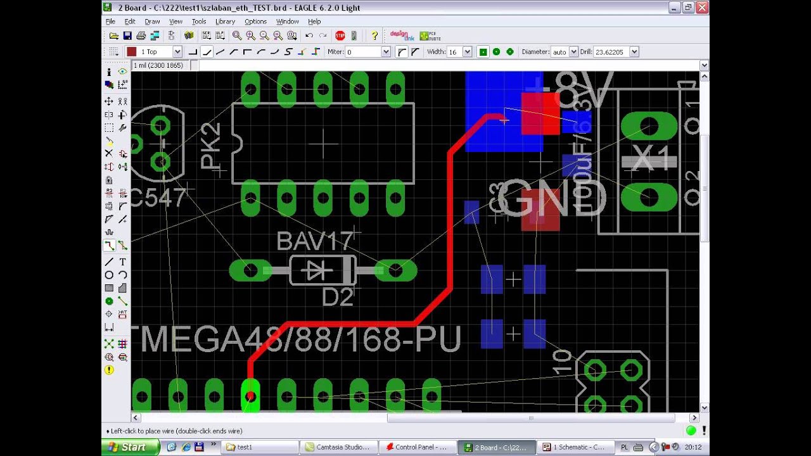Open Help with question mark icon
Viewport: 811px width, 456px height.
point(374,36)
